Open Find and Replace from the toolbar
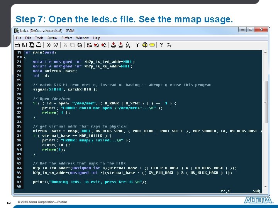The height and width of the screenshot is (208, 278). point(89,45)
